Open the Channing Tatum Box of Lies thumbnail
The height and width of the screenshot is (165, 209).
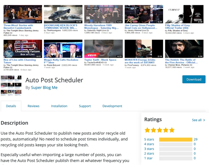[23, 49]
